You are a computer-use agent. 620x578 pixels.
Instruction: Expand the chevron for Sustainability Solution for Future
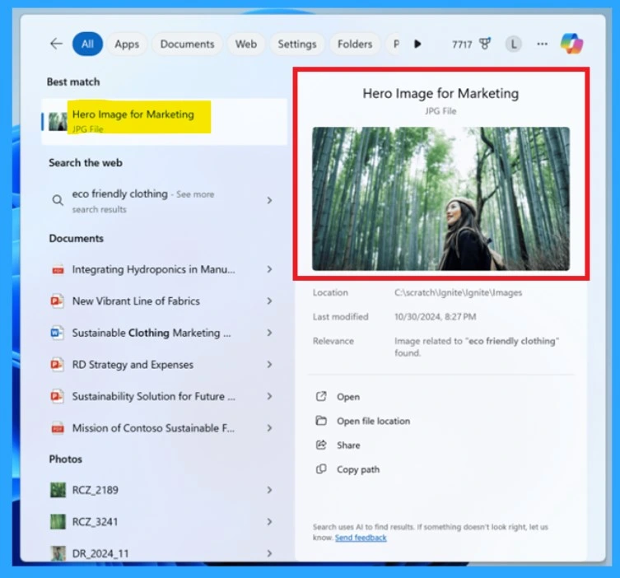(x=270, y=396)
